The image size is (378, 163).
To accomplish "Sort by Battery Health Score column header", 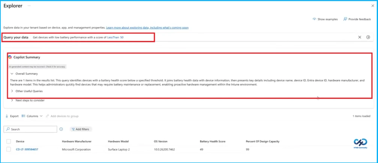I will [213, 141].
